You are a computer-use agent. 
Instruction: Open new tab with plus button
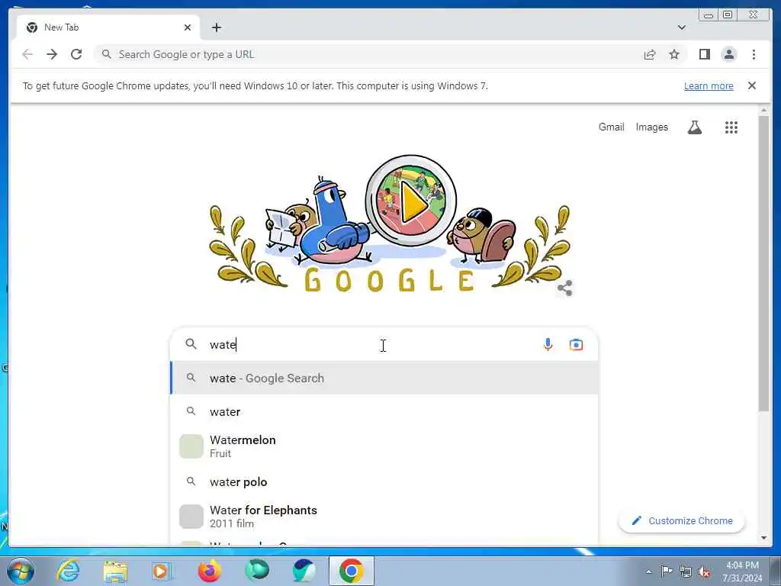pyautogui.click(x=216, y=27)
